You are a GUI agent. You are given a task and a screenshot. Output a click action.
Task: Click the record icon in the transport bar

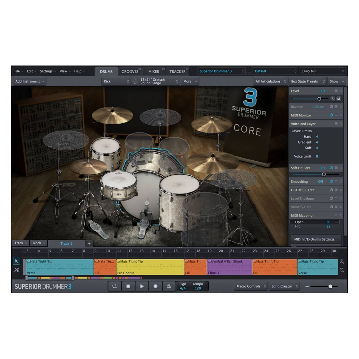pyautogui.click(x=155, y=286)
